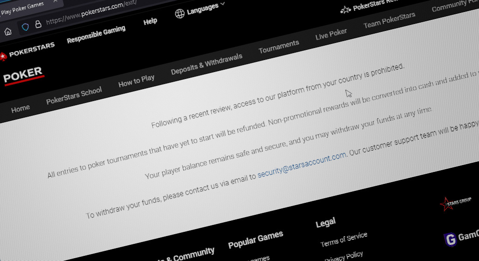The image size is (479, 261).
Task: Expand the Languages dropdown chevron
Action: 223,4
